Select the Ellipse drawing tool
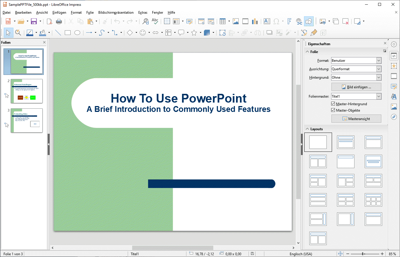Screen dimensions: 400x257 coord(77,33)
